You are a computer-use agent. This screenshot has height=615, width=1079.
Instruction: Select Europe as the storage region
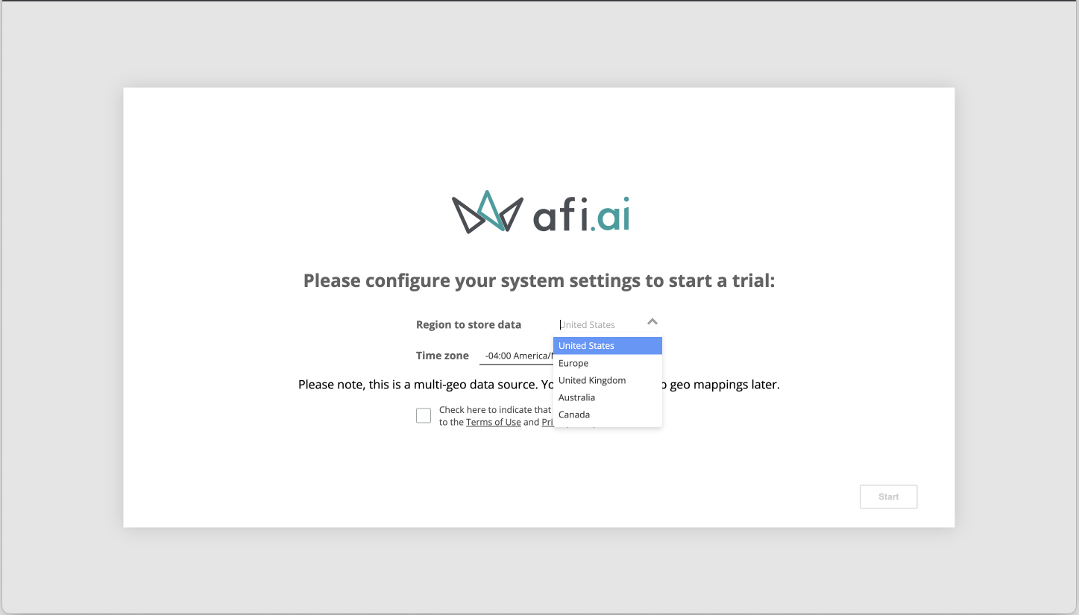click(x=573, y=363)
